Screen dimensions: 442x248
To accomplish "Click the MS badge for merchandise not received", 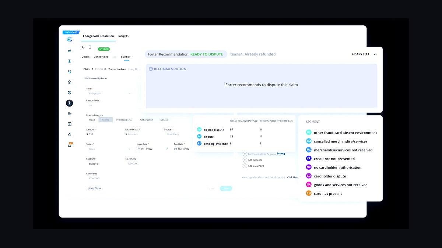I will 309,150.
